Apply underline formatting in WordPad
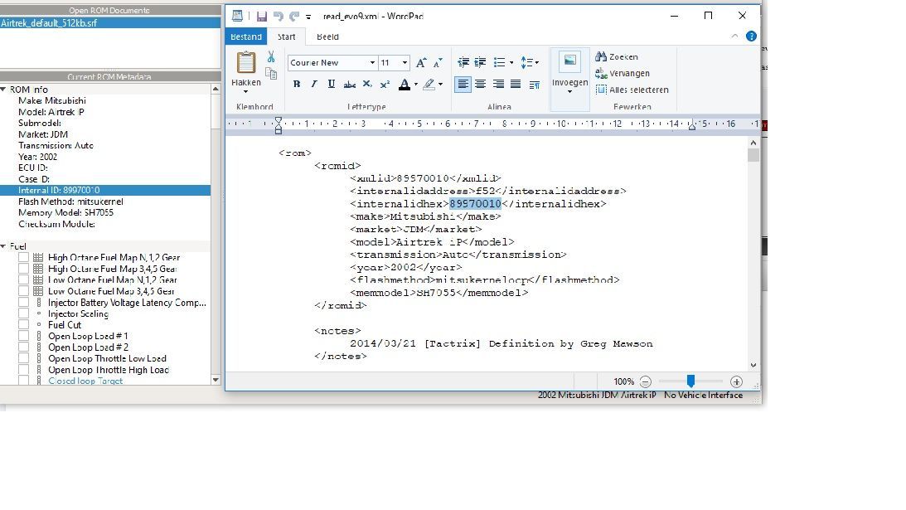The width and height of the screenshot is (906, 510). pyautogui.click(x=332, y=84)
